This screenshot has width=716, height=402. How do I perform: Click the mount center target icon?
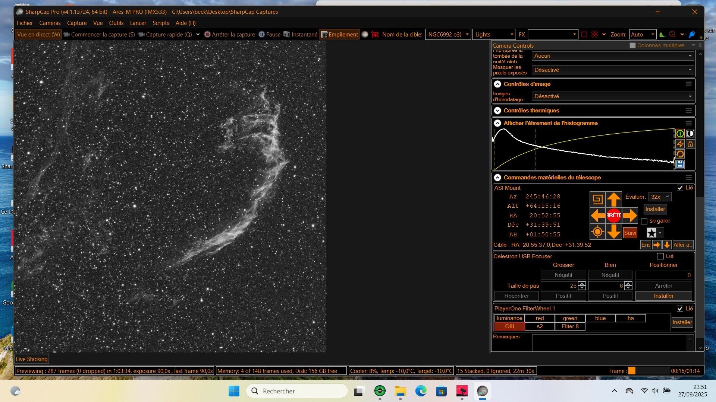click(x=597, y=232)
